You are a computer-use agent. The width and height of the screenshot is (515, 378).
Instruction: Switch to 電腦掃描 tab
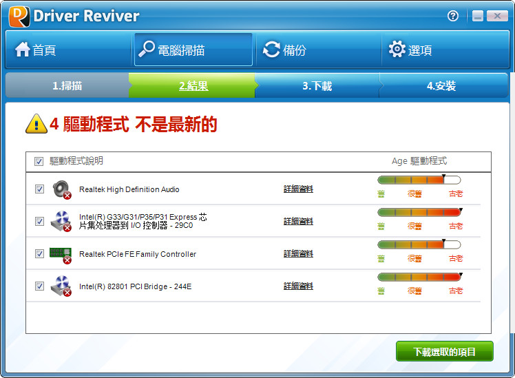pyautogui.click(x=193, y=50)
